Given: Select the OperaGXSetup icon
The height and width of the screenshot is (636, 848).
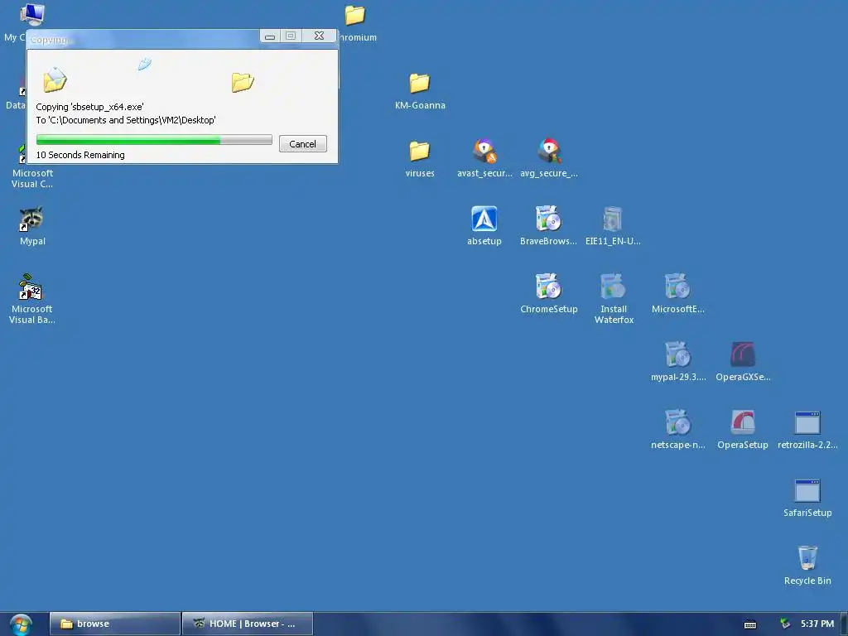Looking at the screenshot, I should coord(743,363).
